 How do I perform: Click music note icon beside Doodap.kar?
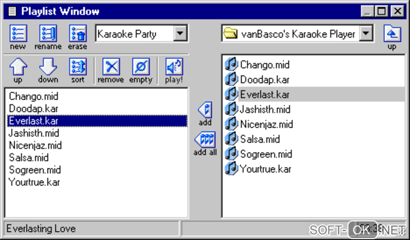pos(231,79)
